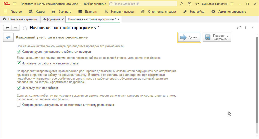Open the 1C hamburger main menu
The width and height of the screenshot is (259, 139).
click(x=15, y=4)
